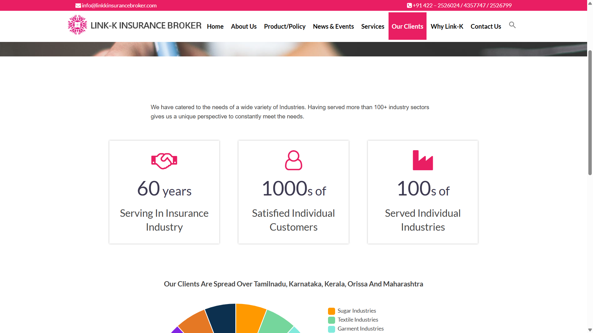This screenshot has width=593, height=333.
Task: Select the Our Clients tab
Action: coord(407,26)
